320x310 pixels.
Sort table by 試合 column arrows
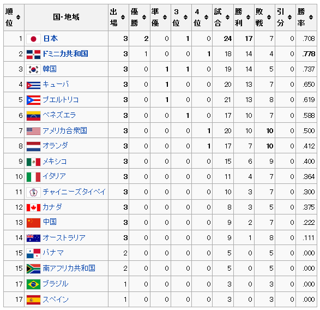227,17
